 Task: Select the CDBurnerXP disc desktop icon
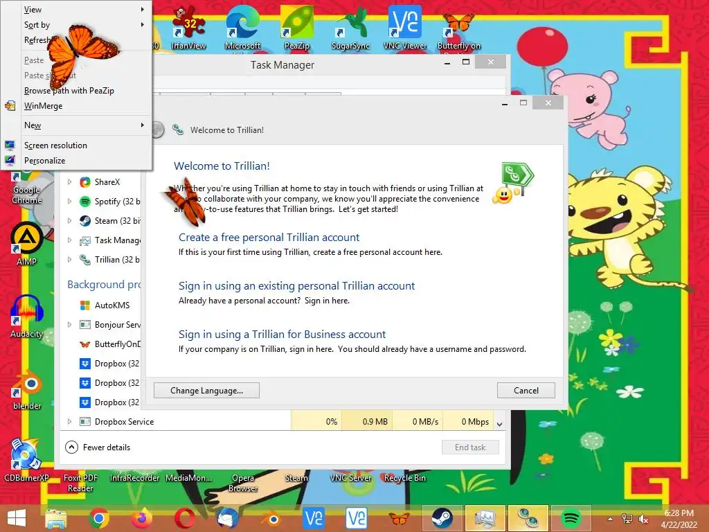click(26, 454)
